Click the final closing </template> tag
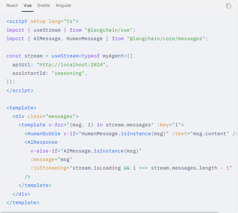The image size is (238, 213). tap(23, 203)
